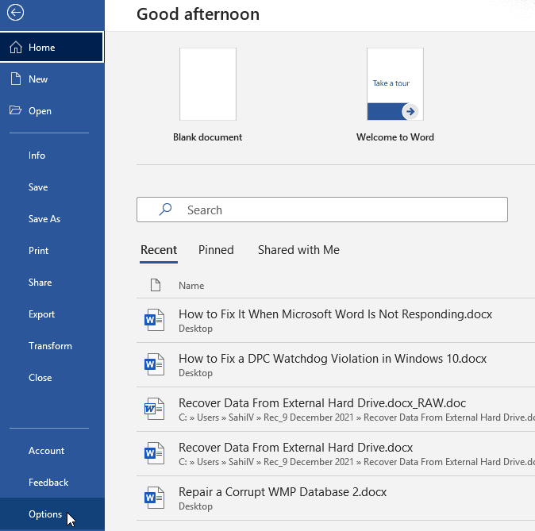
Task: Click the Open folder icon
Action: [15, 110]
